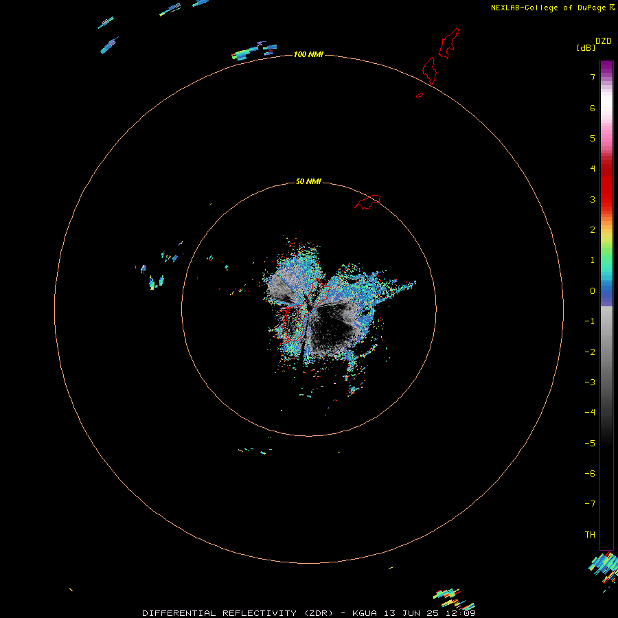
Task: Click the 2 value on color scale
Action: point(593,230)
